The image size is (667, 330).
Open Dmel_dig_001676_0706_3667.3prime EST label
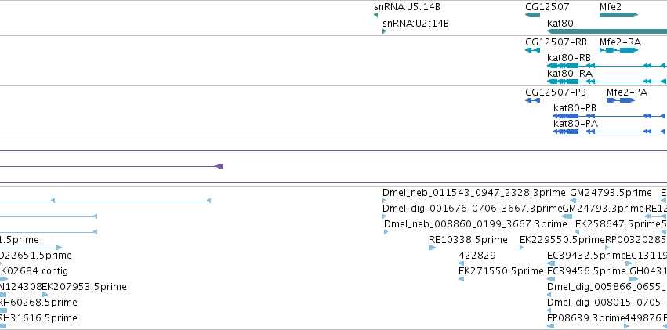472,209
